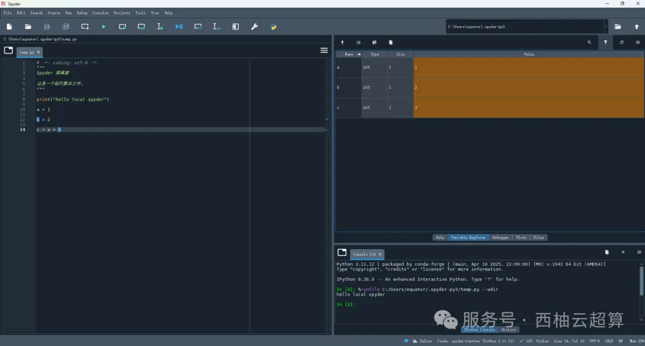Viewport: 645px width, 346px height.
Task: Switch to the Debugger pane tab
Action: (x=500, y=237)
